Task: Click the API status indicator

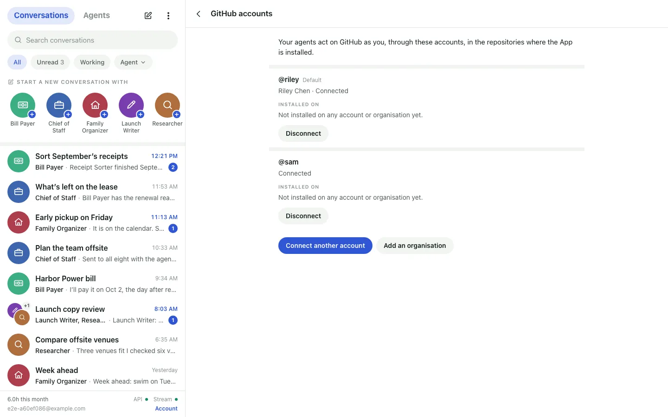Action: click(141, 399)
